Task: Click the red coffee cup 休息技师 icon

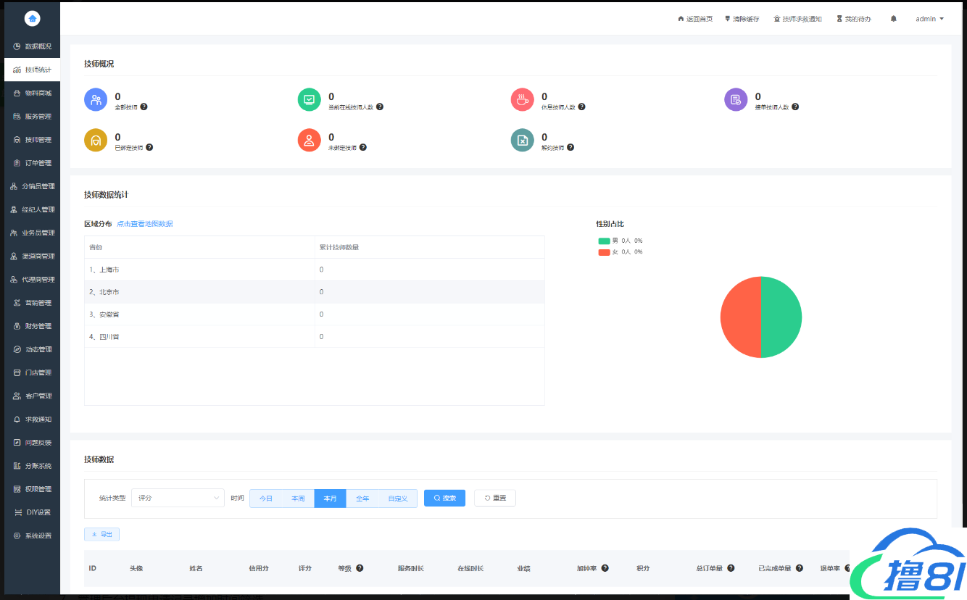Action: [x=522, y=100]
